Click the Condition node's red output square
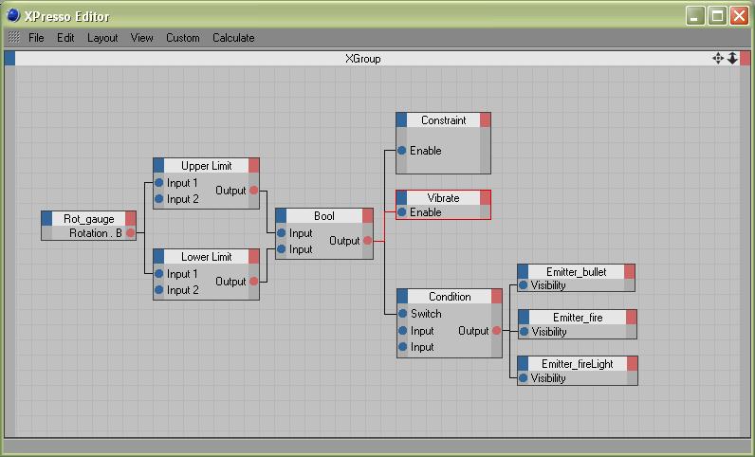755x457 pixels. click(x=496, y=296)
